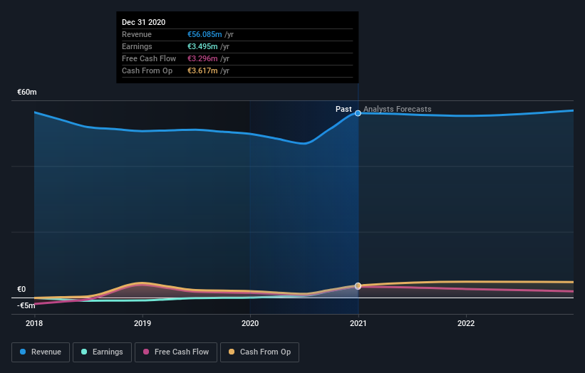Click the 'Analysts Forecasts' label
This screenshot has width=585, height=373.
tap(398, 109)
